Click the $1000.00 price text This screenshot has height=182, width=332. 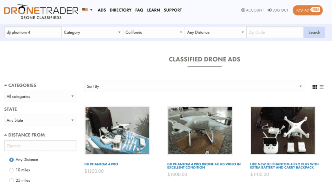coord(177,175)
